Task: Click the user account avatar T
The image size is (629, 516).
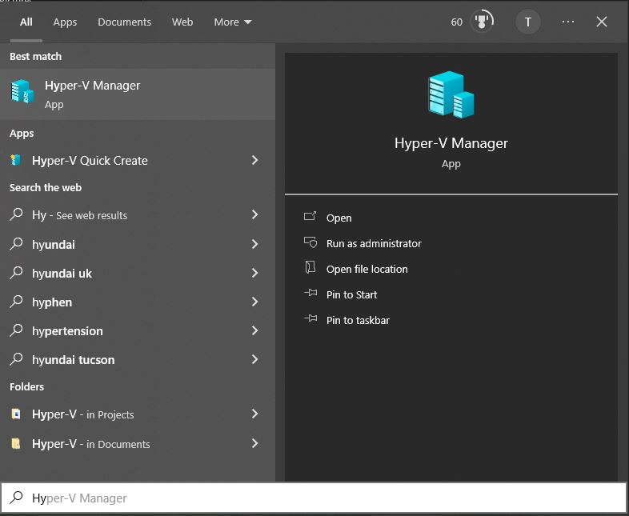Action: click(527, 22)
